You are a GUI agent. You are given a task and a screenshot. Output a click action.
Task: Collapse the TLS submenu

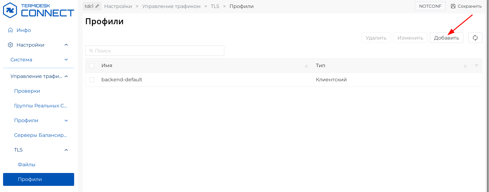pyautogui.click(x=66, y=150)
